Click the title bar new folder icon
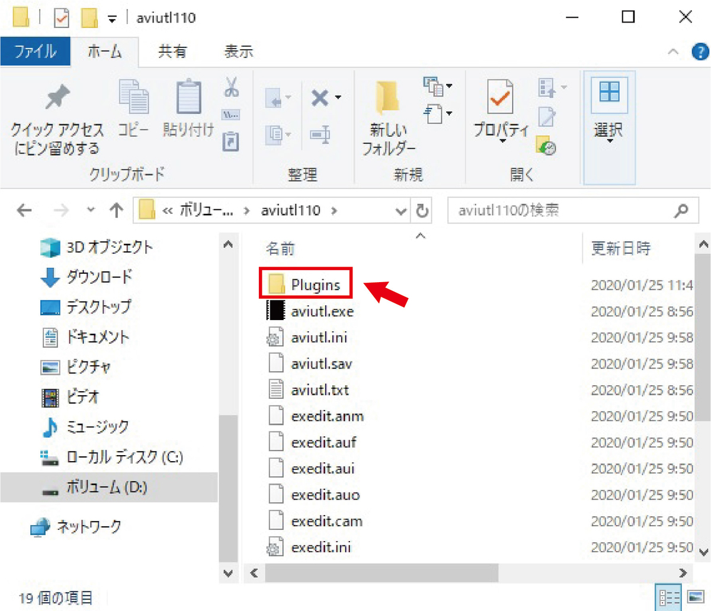This screenshot has width=711, height=611. [x=89, y=18]
